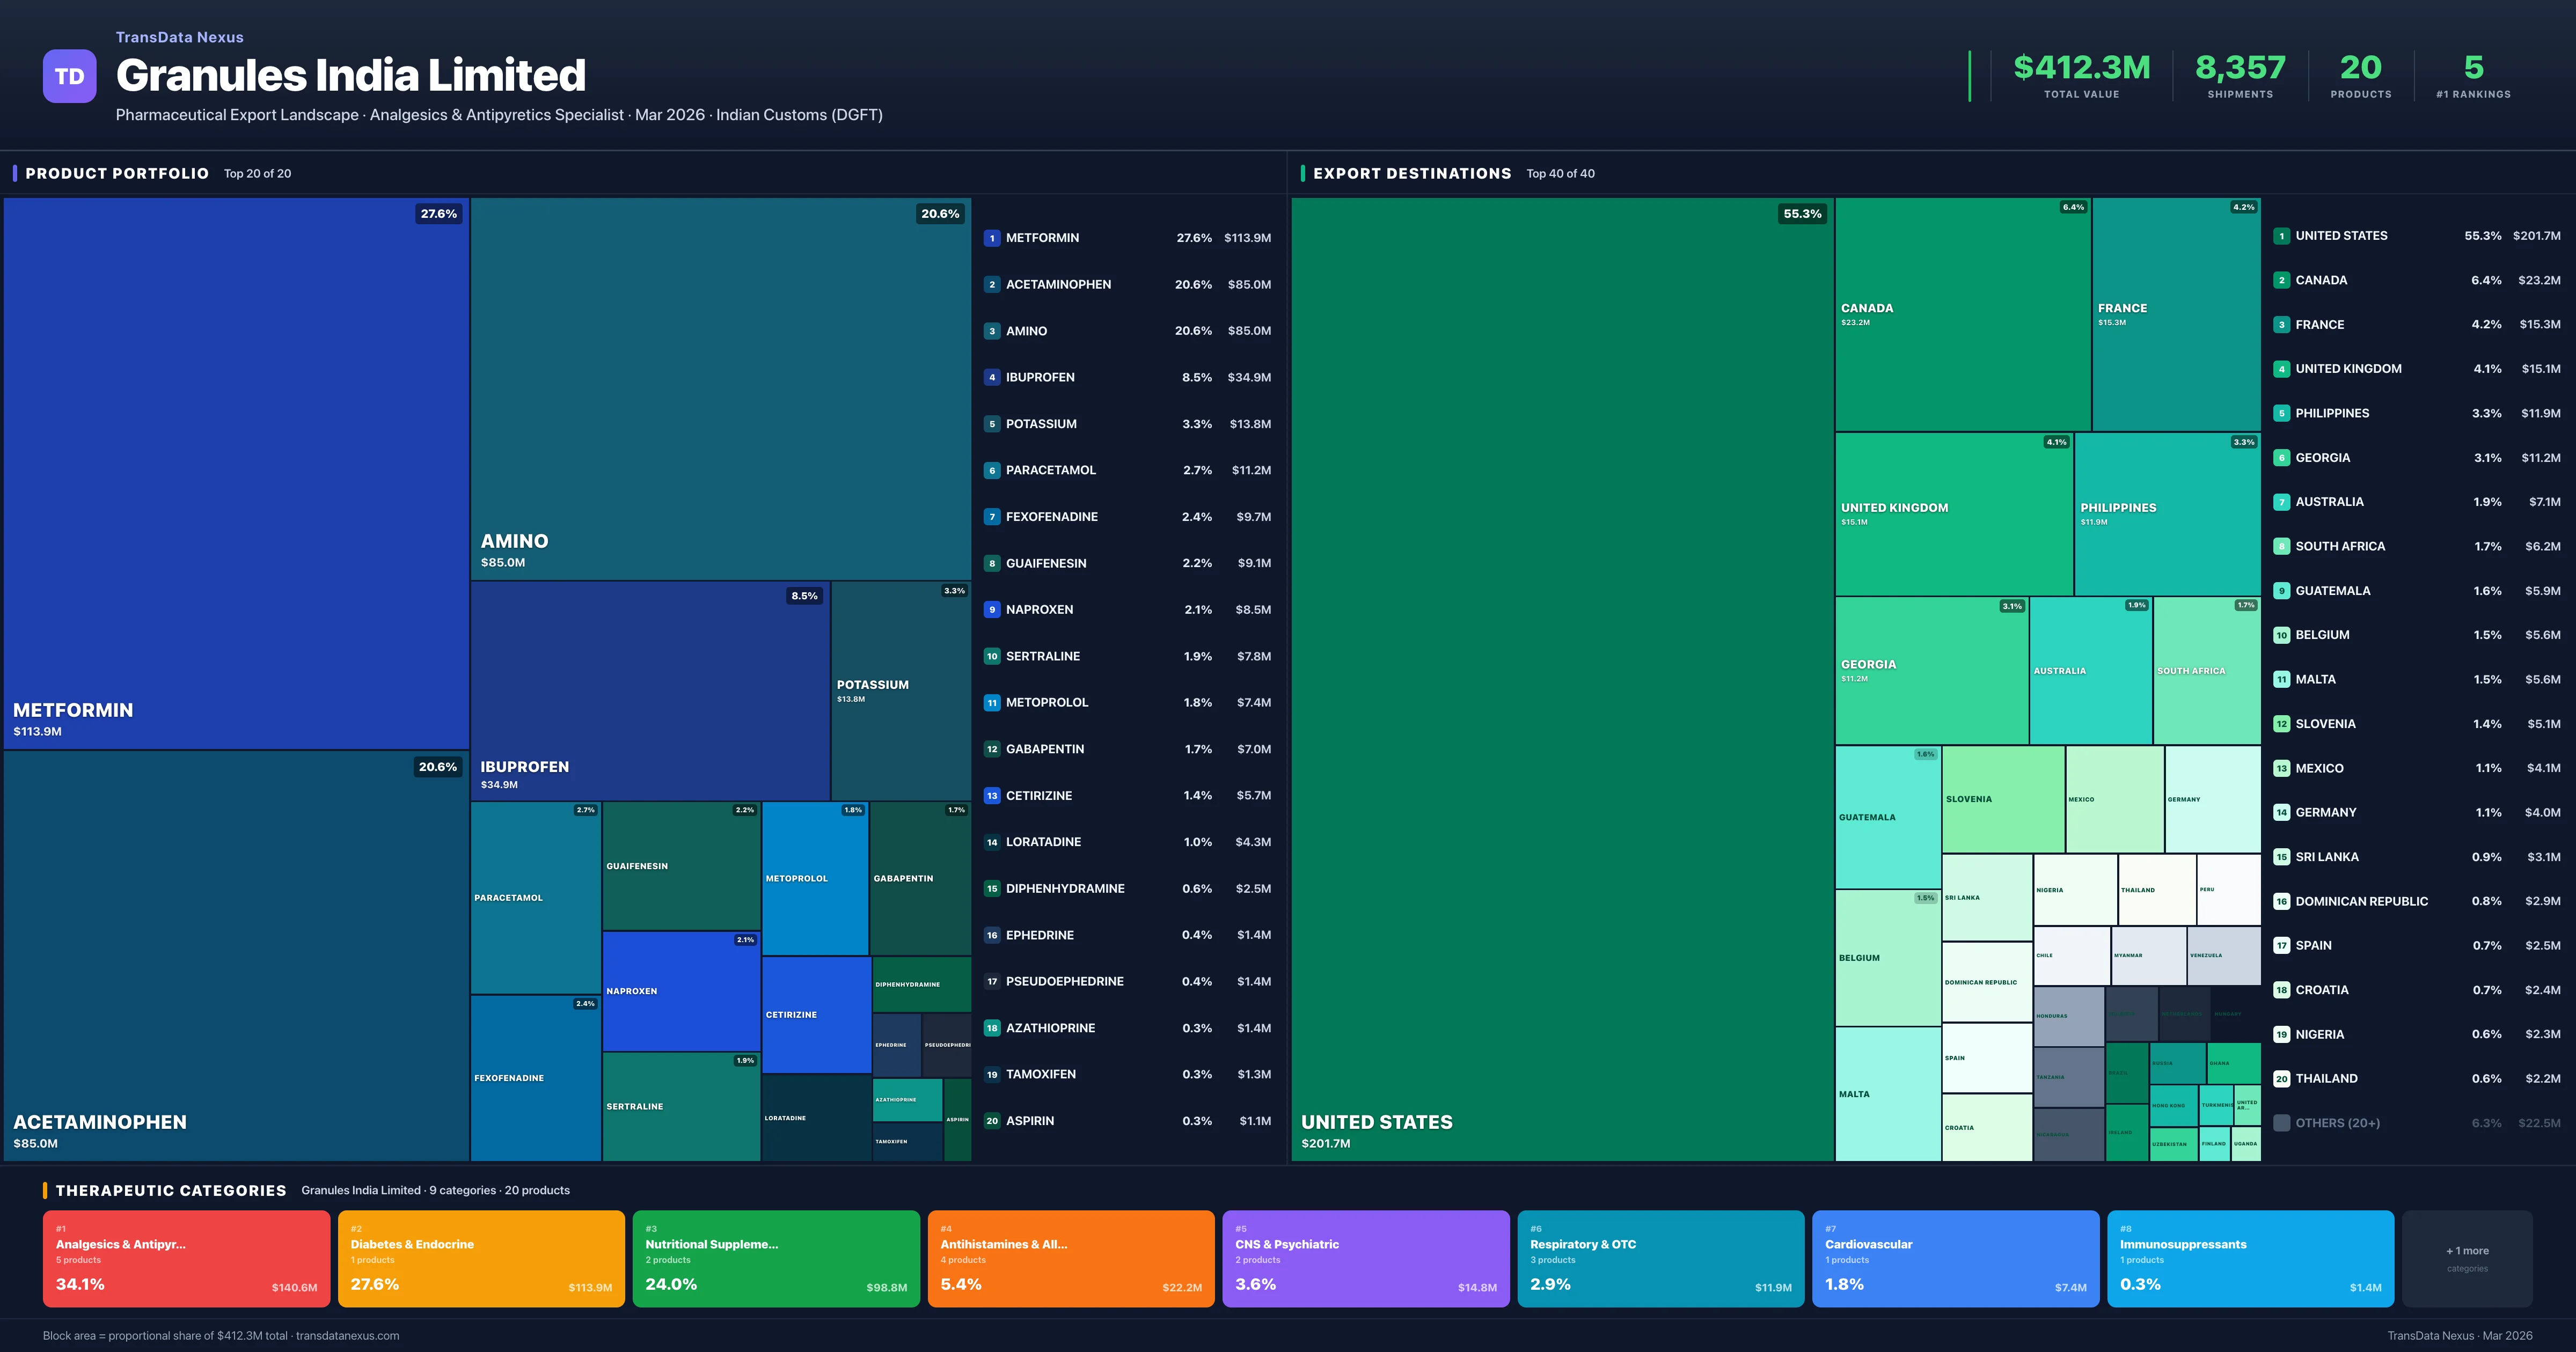Click rank 4 badge beside IBUPROFEN
Screen dimensions: 2576x1352
[x=991, y=377]
